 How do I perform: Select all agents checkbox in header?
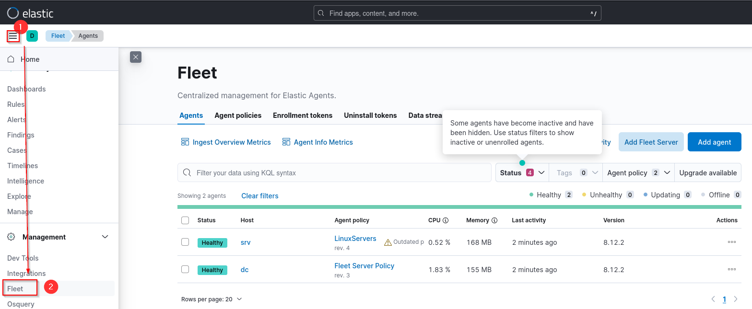185,220
